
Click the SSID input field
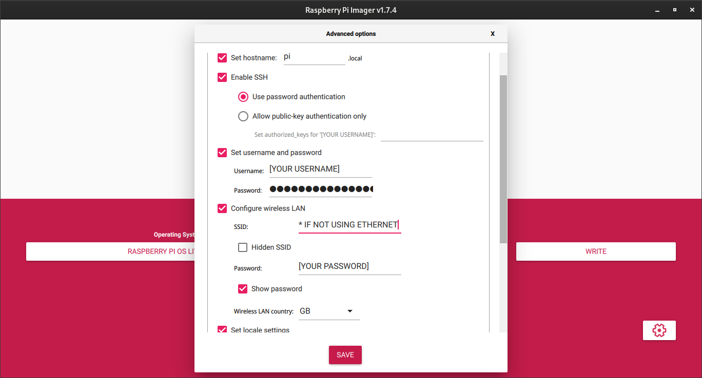click(350, 225)
